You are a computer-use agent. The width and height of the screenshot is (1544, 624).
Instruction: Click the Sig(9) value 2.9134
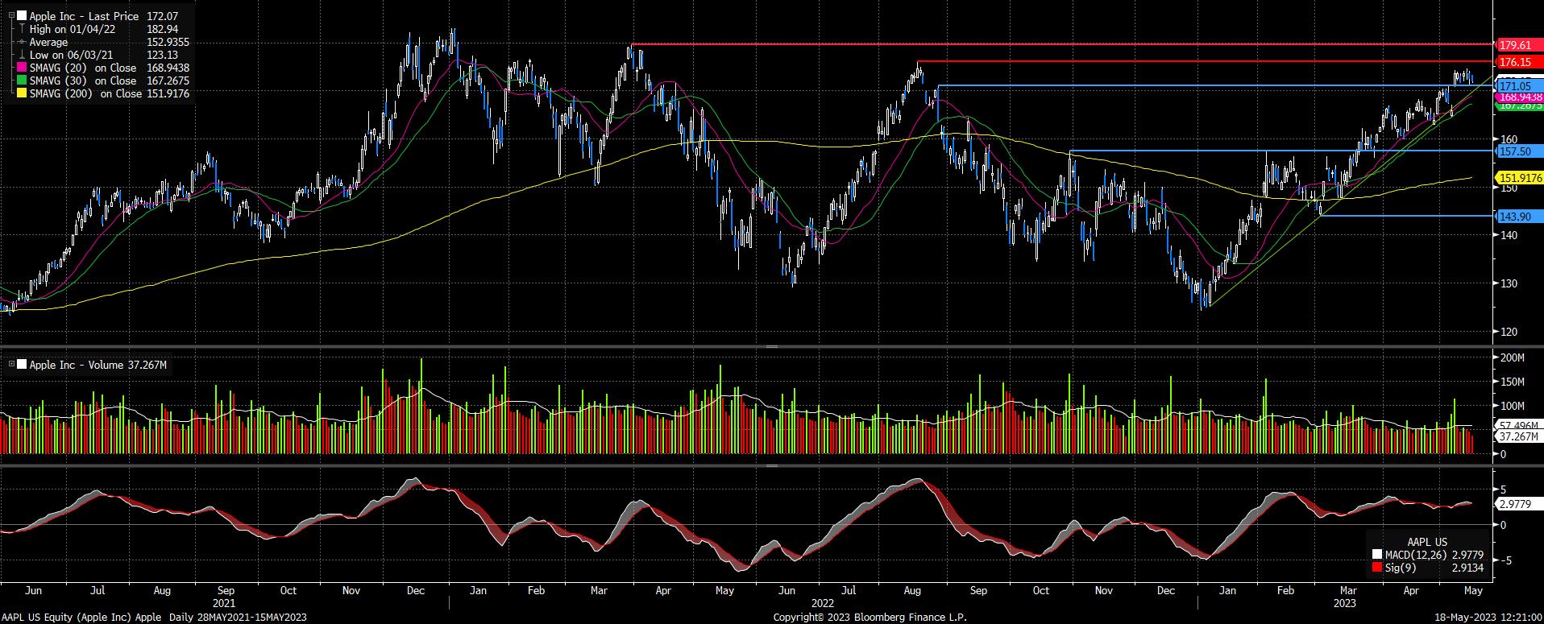coord(1466,568)
